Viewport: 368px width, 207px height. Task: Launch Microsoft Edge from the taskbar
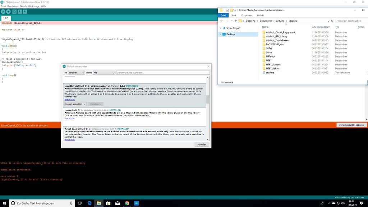[x=89, y=203]
